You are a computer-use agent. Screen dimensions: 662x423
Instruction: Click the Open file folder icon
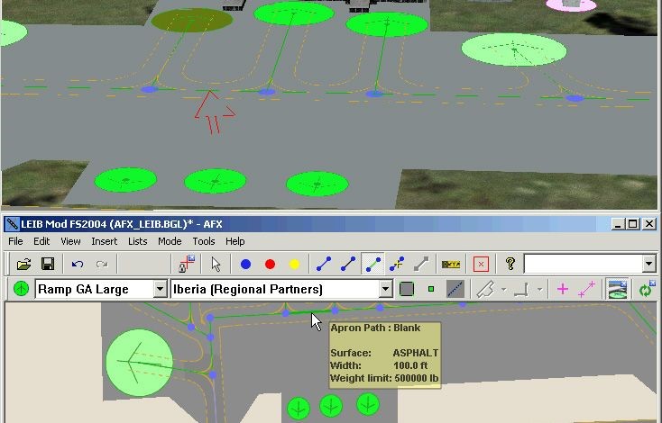tap(24, 264)
